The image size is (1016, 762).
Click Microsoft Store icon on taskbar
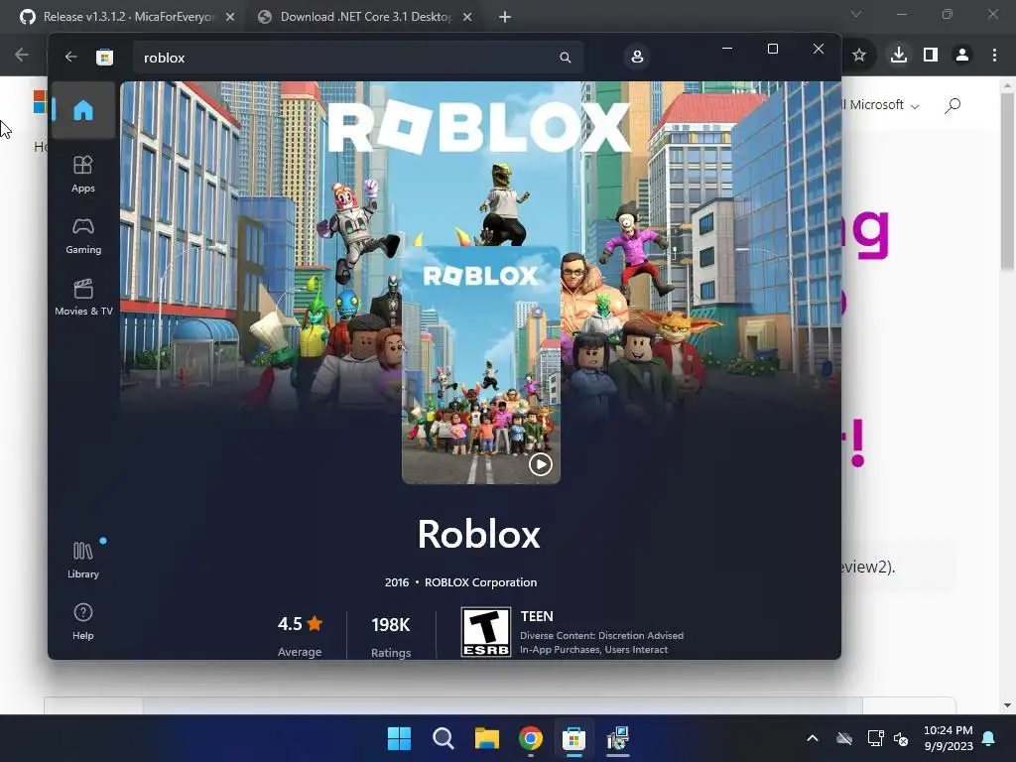click(574, 738)
